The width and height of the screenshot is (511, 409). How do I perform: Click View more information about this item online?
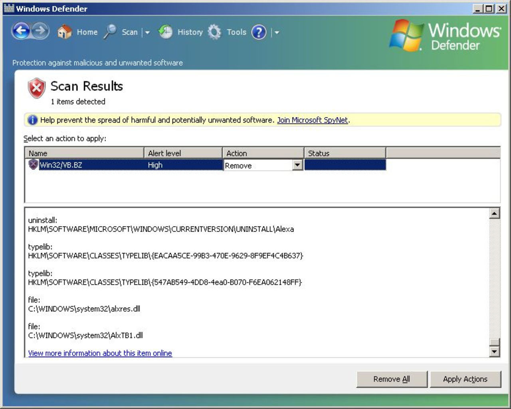pos(100,353)
